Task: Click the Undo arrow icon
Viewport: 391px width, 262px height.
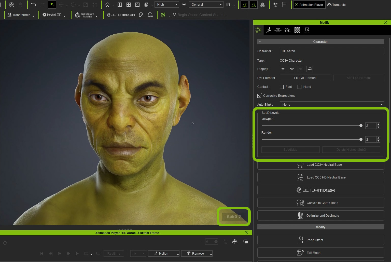Action: click(x=33, y=5)
